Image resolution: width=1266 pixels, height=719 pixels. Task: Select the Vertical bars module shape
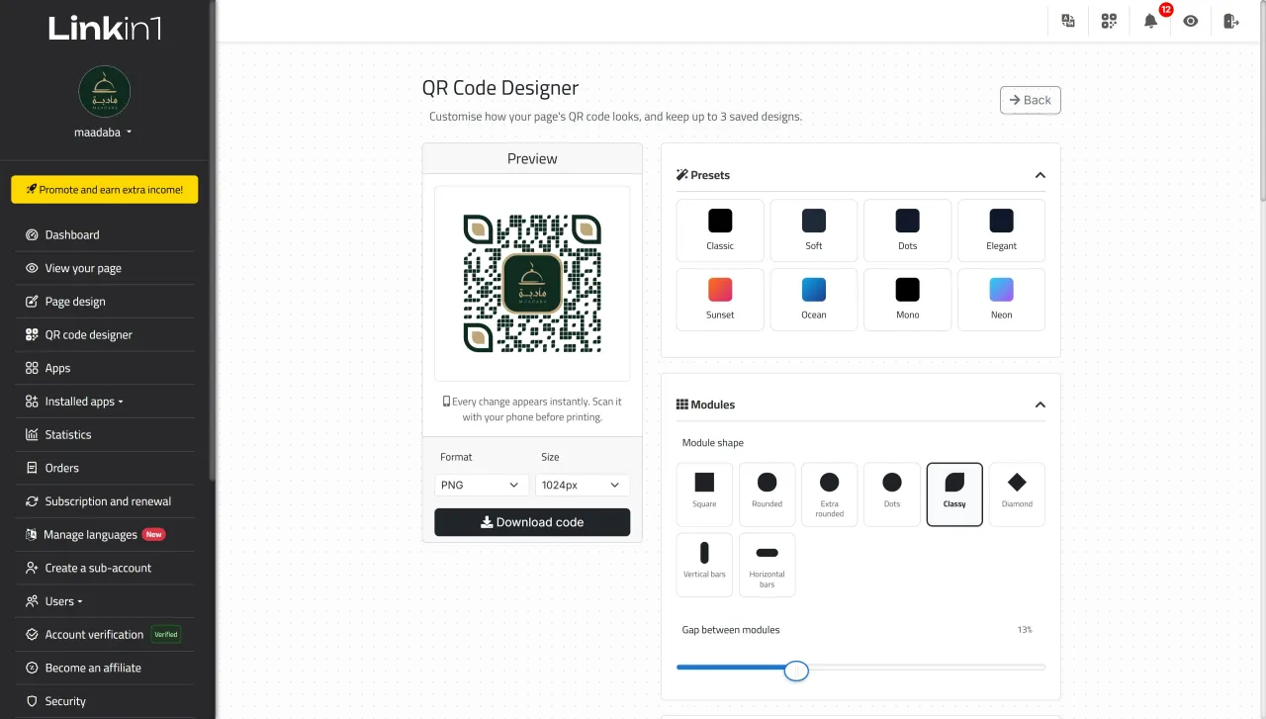pos(704,565)
